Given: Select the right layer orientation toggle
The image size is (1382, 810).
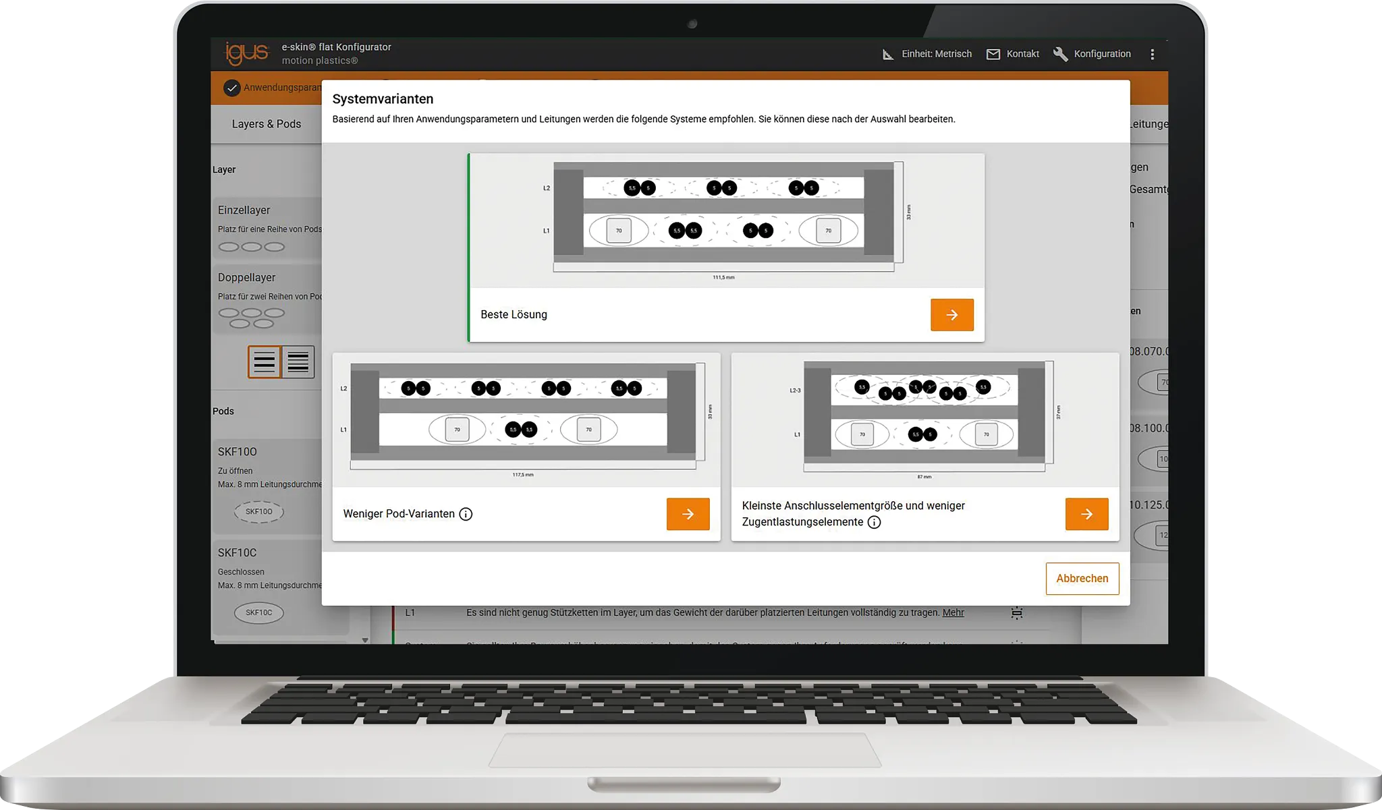Looking at the screenshot, I should click(298, 361).
